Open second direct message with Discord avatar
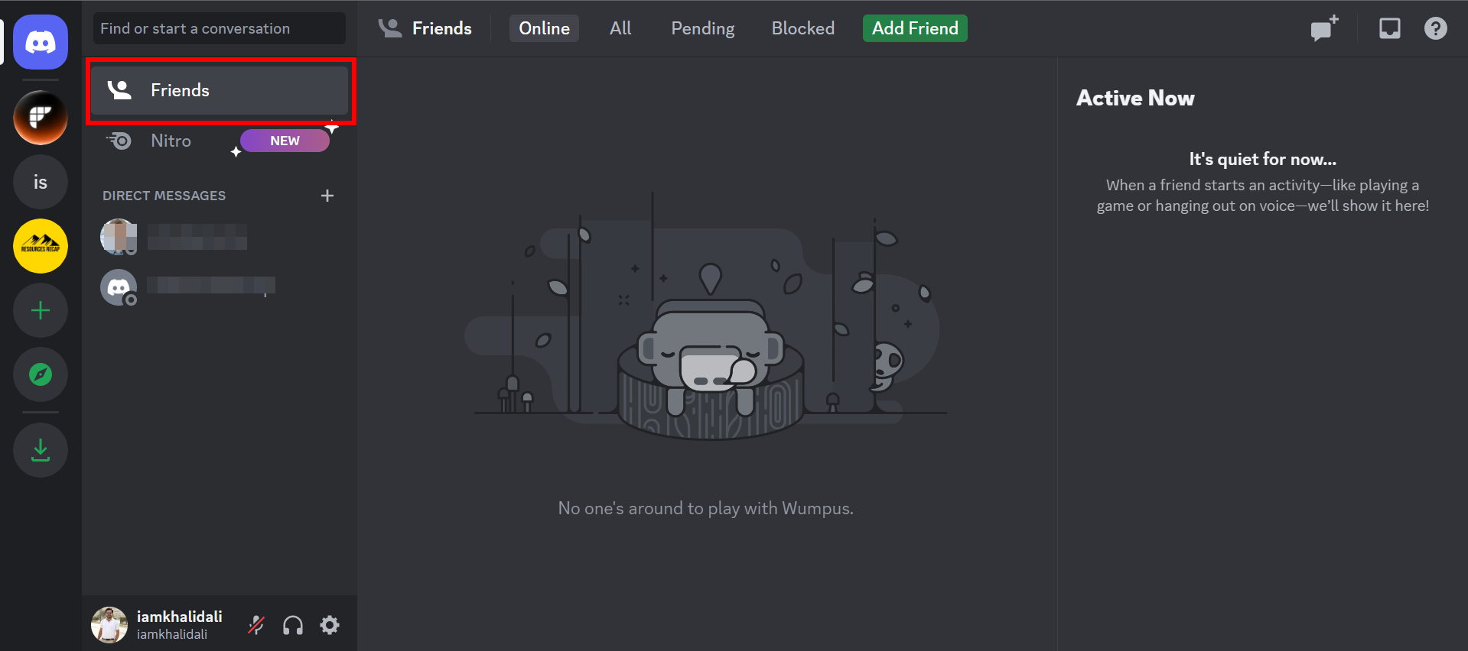 (x=220, y=287)
